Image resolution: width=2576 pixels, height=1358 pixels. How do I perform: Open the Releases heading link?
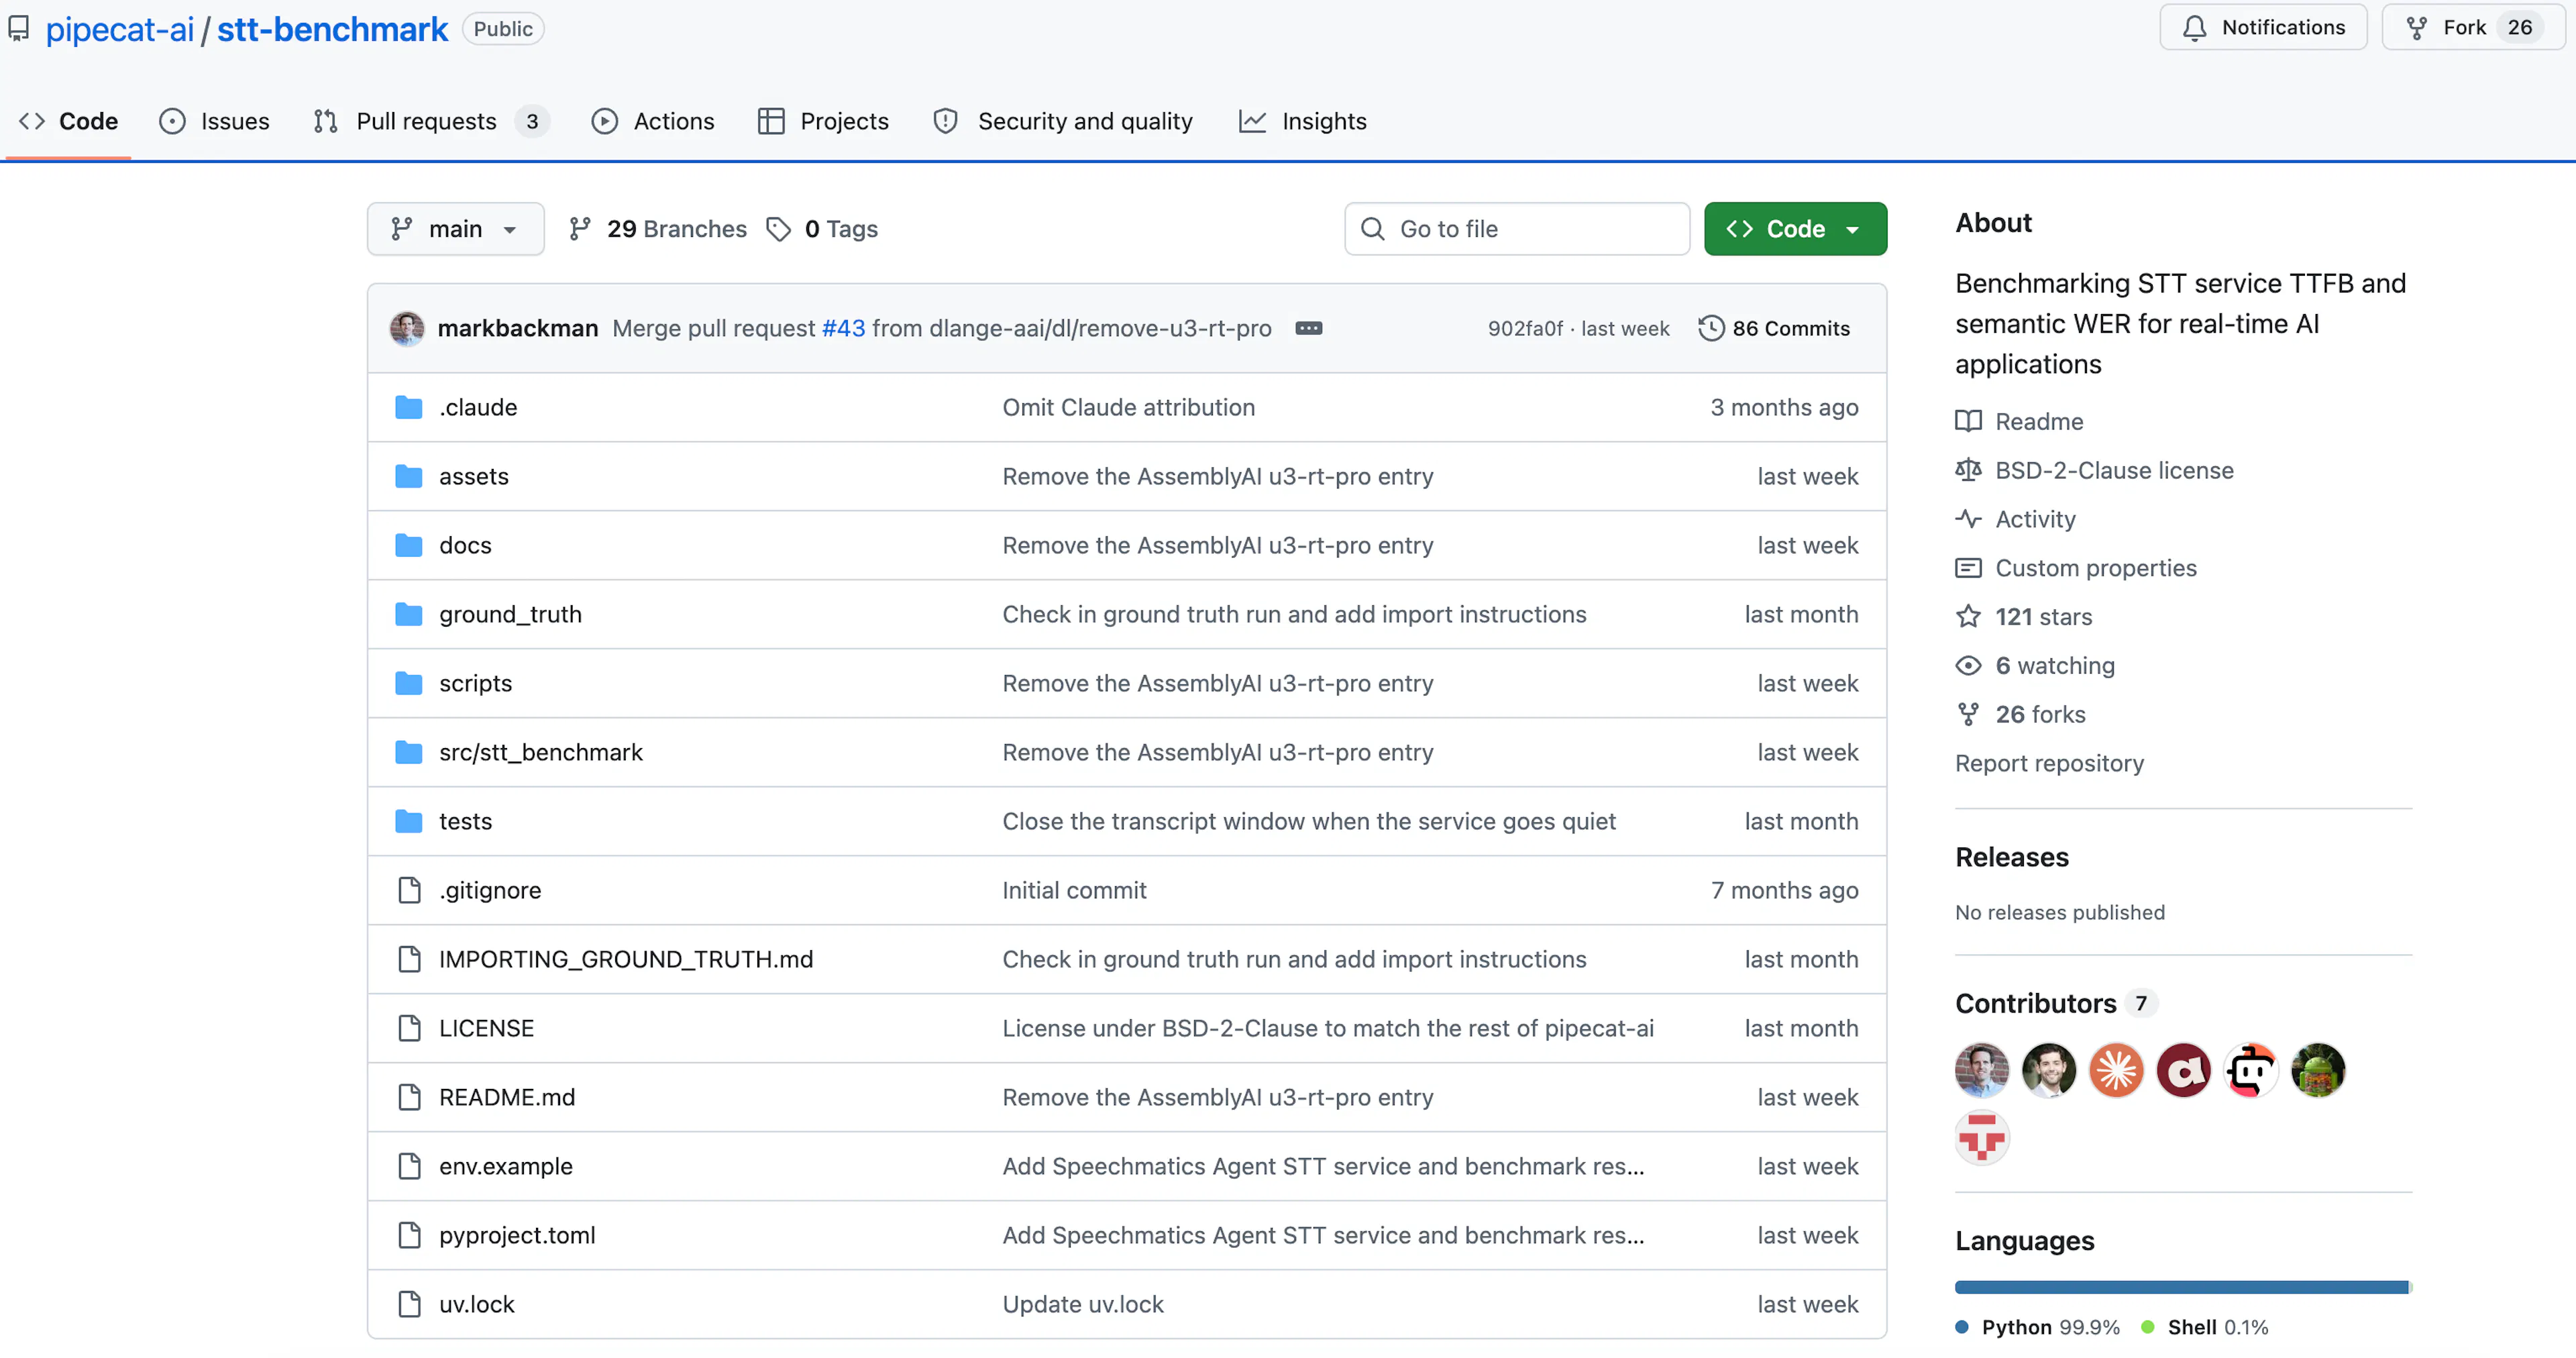2011,857
